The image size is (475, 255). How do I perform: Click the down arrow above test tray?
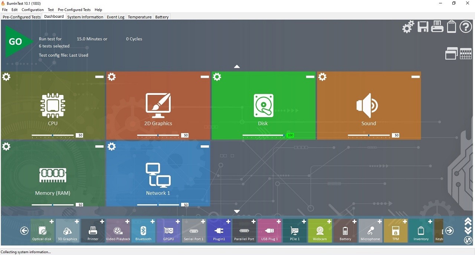point(237,211)
